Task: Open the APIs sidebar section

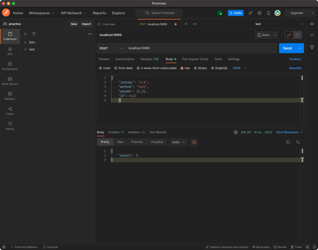Action: coord(10,51)
